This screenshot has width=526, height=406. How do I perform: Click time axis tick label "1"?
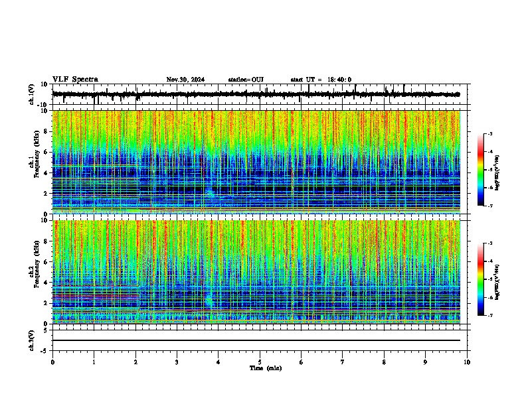coord(94,362)
